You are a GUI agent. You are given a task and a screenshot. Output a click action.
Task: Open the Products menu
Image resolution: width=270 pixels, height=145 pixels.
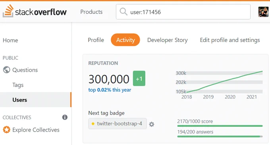pos(91,12)
